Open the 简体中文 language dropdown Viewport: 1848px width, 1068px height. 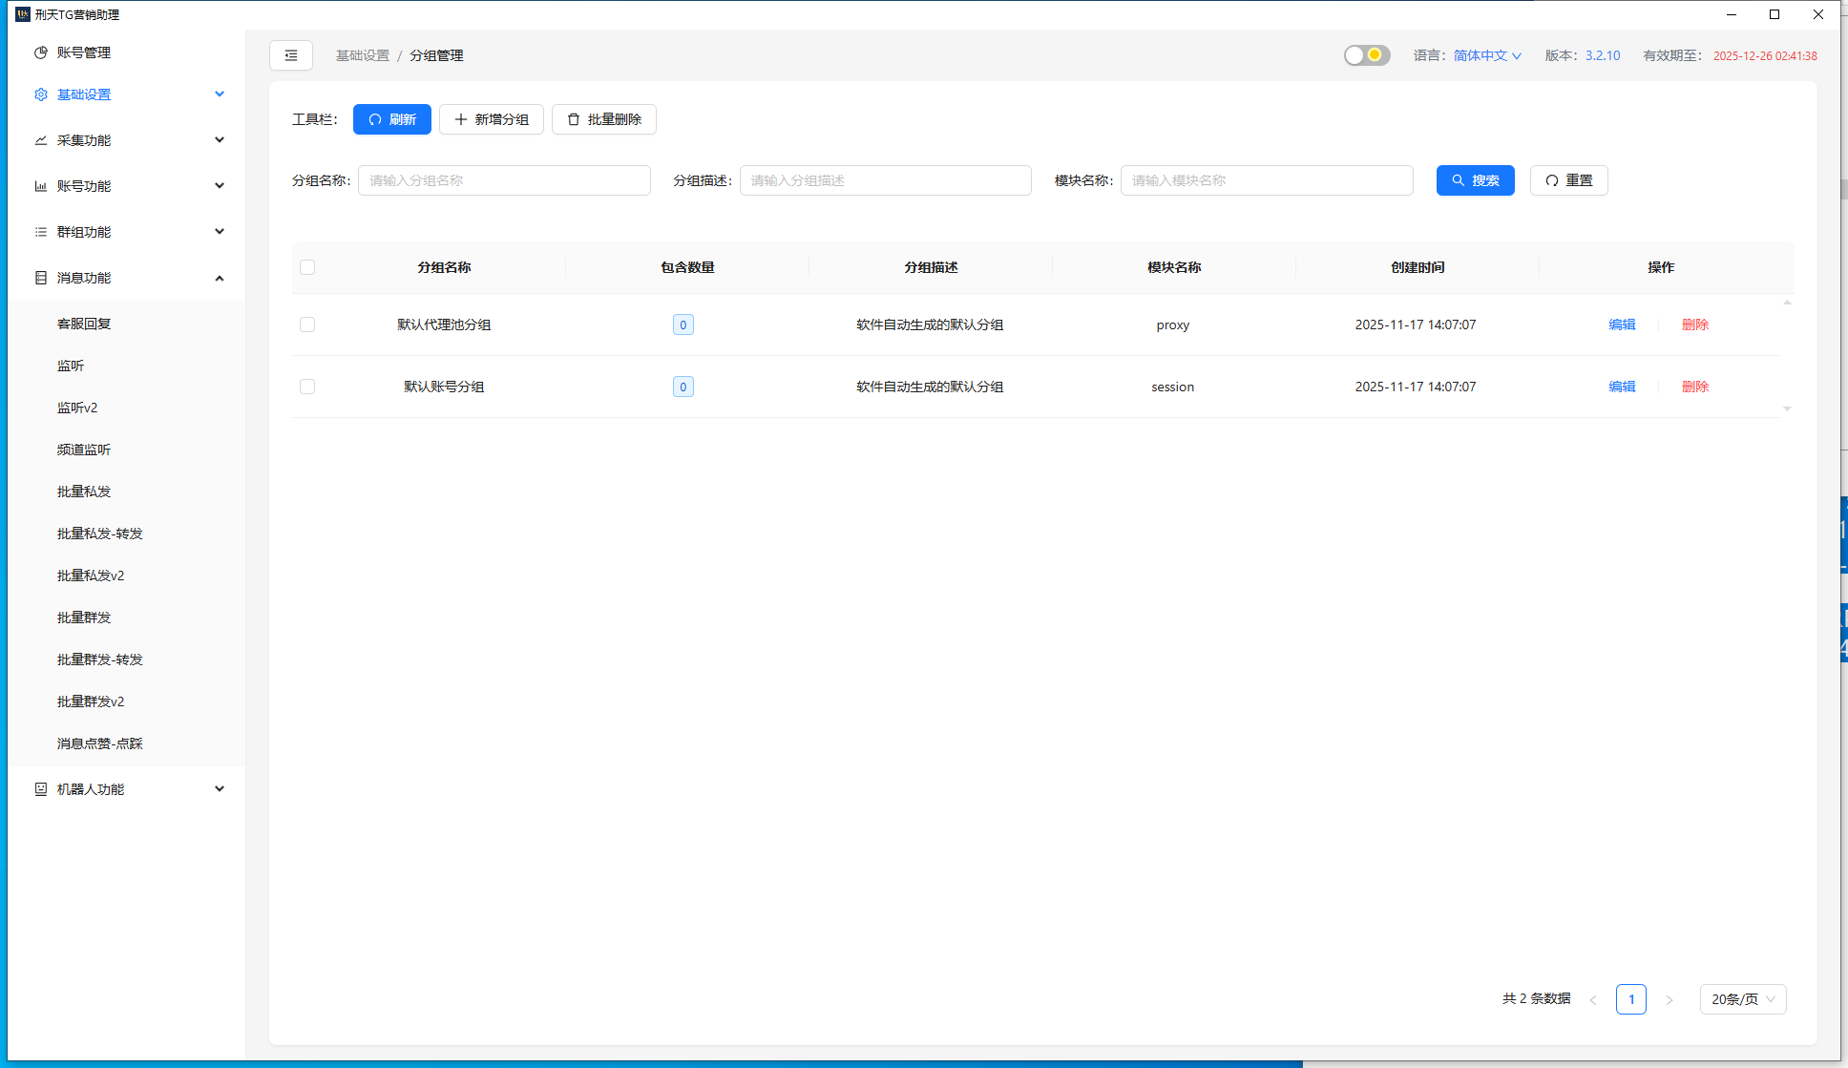click(1485, 55)
